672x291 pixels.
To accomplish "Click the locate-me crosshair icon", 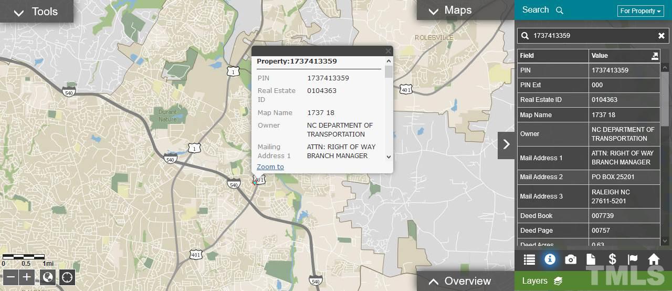I will coord(67,277).
